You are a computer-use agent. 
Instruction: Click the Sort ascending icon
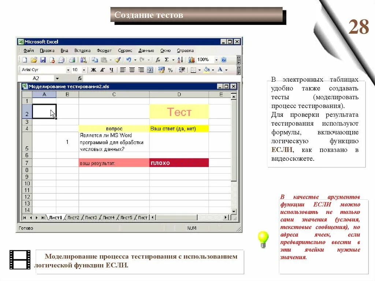point(180,60)
